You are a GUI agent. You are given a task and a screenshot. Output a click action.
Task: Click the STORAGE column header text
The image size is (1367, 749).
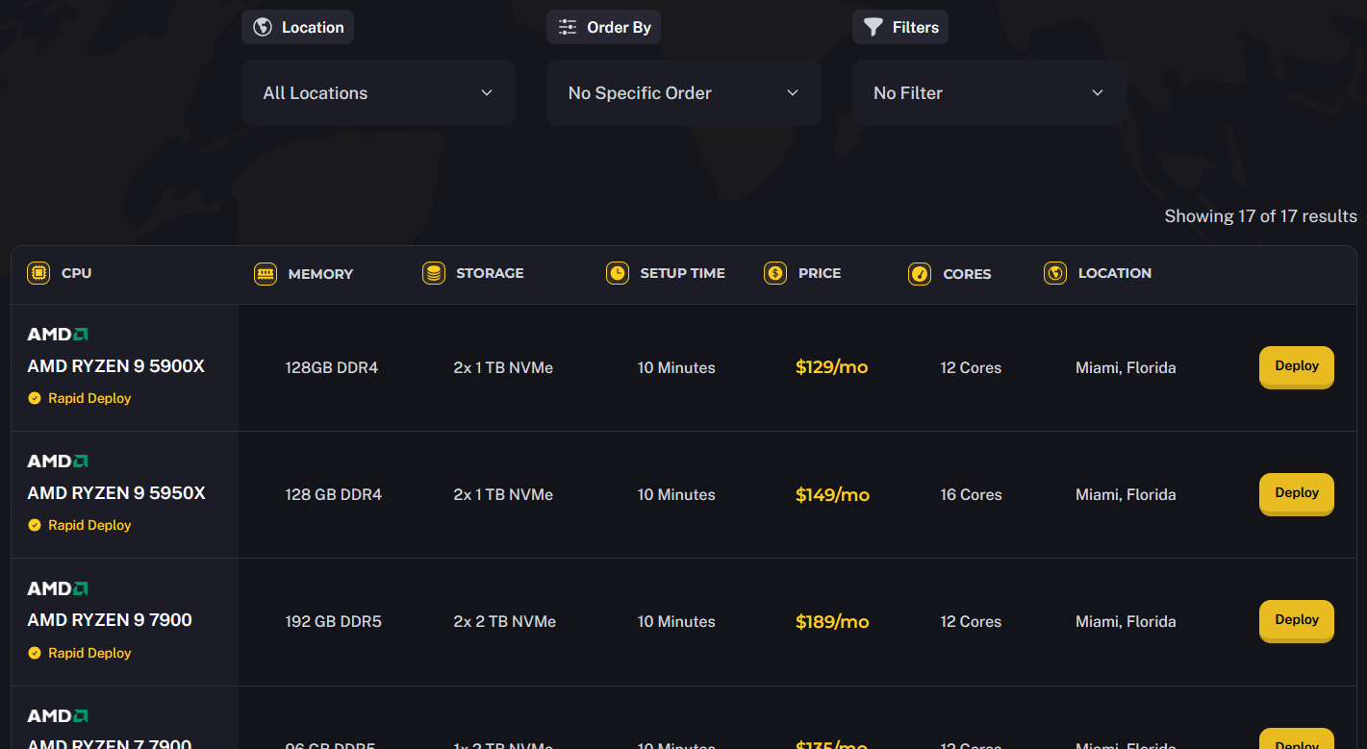click(490, 273)
